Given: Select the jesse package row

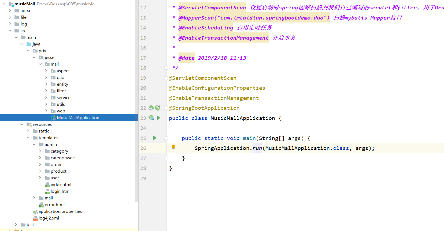Looking at the screenshot, I should coord(69,58).
